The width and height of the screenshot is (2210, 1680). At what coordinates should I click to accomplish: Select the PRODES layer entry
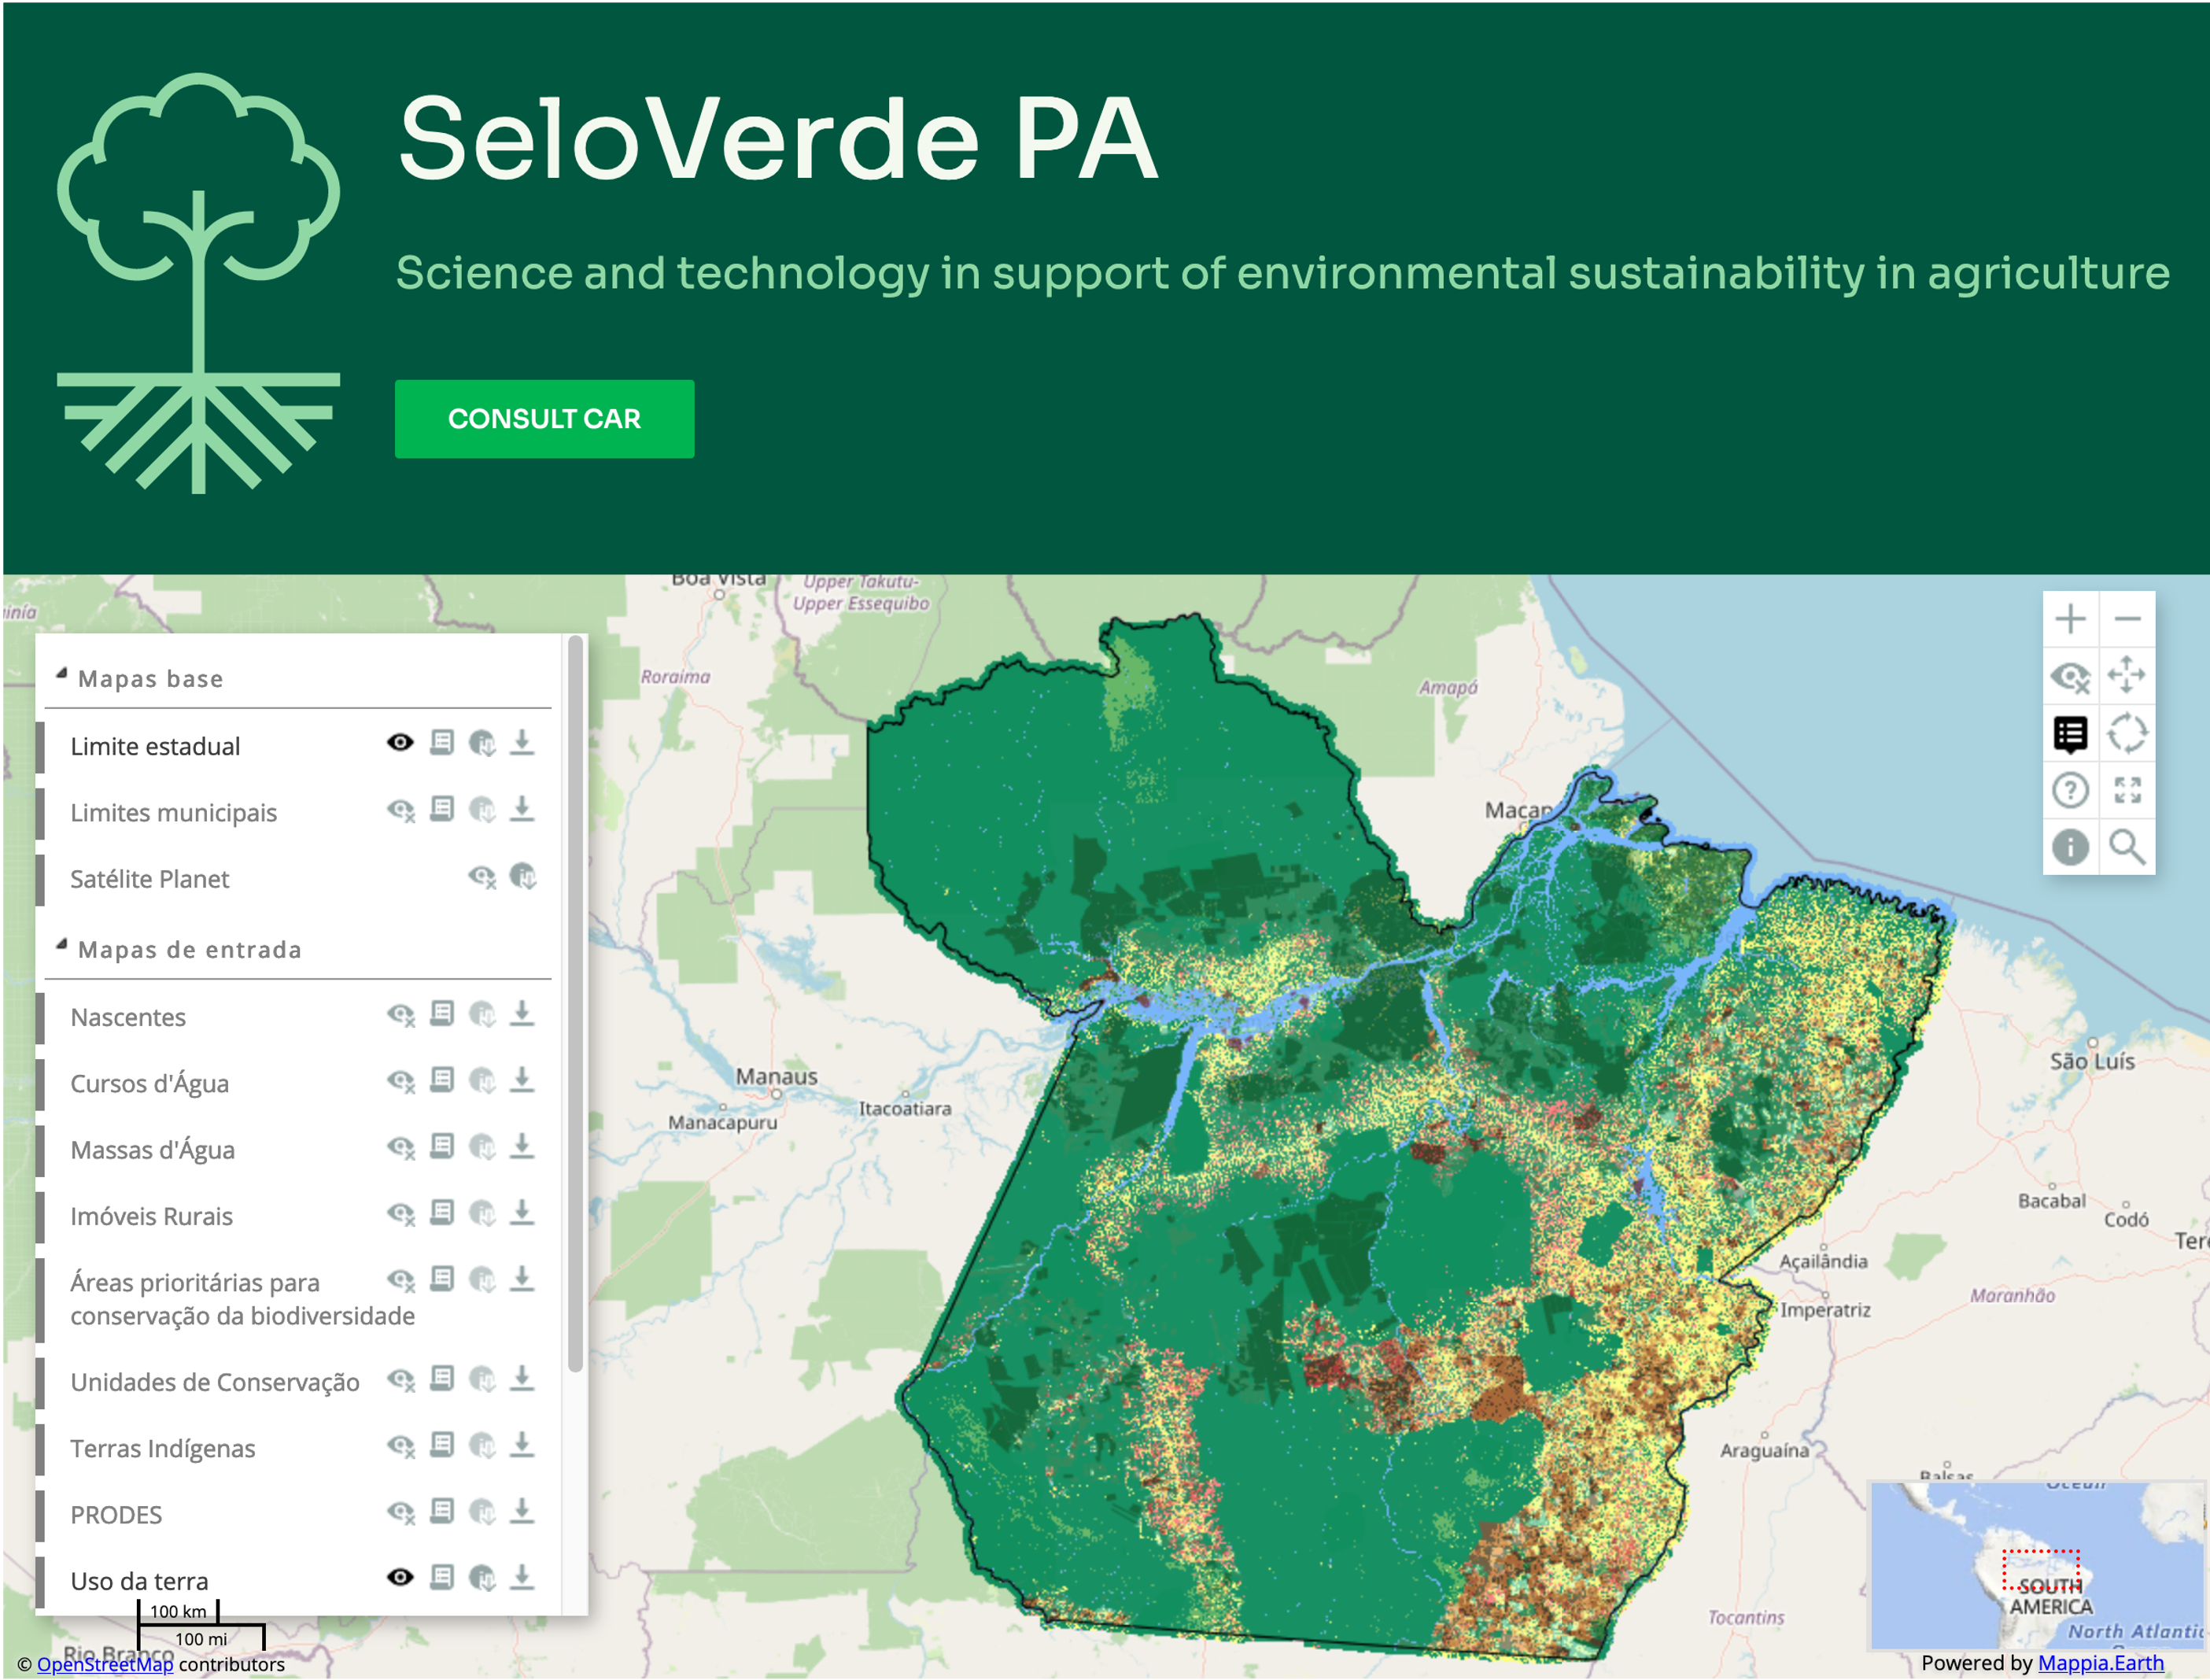[x=116, y=1515]
